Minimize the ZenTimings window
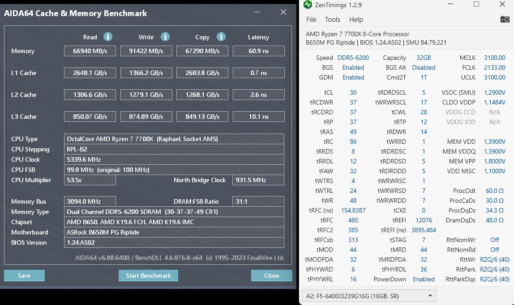The height and width of the screenshot is (305, 514). 450,4
